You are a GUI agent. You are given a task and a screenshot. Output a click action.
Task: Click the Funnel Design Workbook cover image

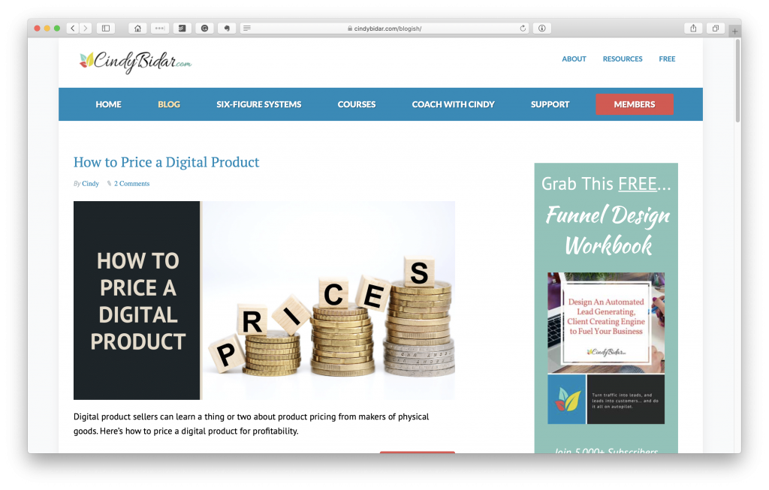click(606, 348)
